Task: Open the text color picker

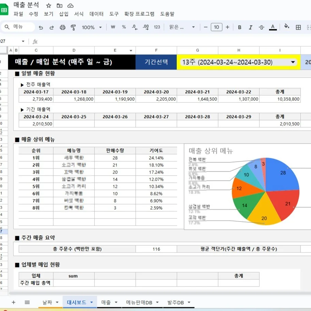Action: point(273,27)
